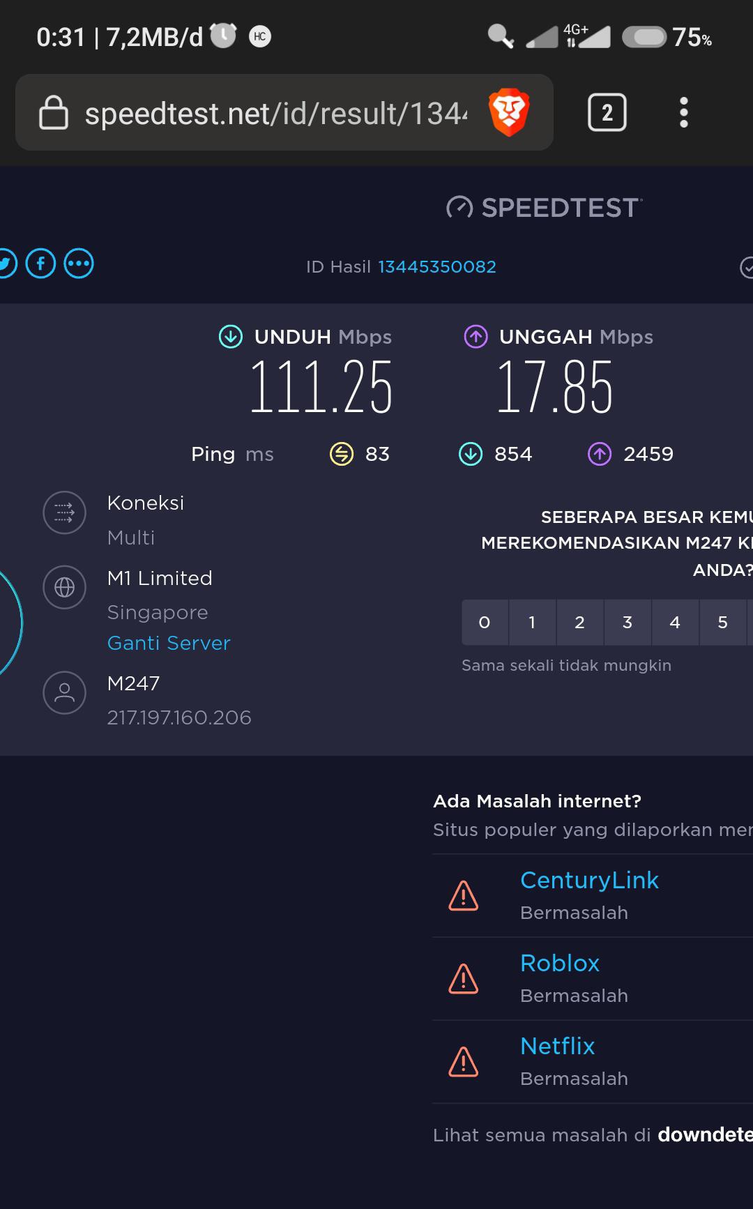Click Ganti Server to change server
The height and width of the screenshot is (1209, 753).
coord(169,643)
